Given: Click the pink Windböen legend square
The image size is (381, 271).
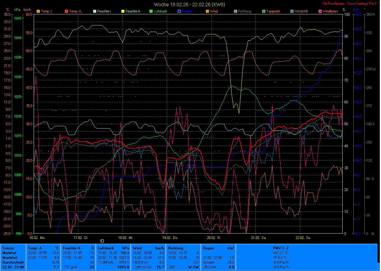Looking at the screenshot, I should pyautogui.click(x=320, y=12).
